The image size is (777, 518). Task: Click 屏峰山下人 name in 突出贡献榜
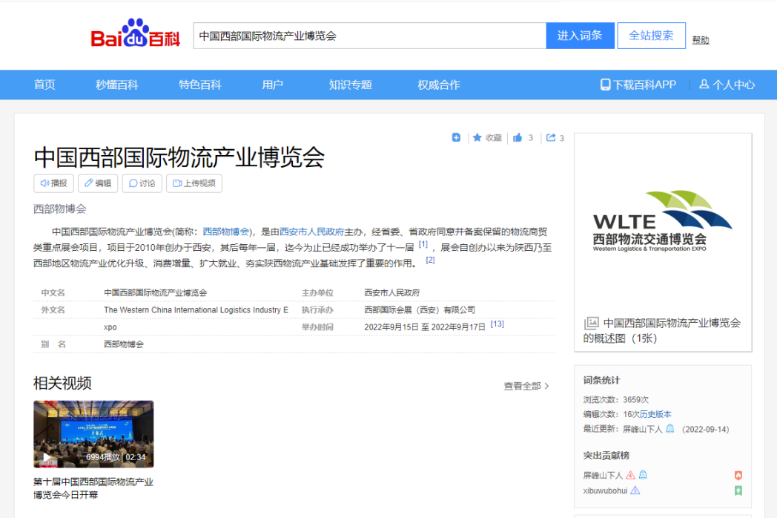(x=603, y=476)
